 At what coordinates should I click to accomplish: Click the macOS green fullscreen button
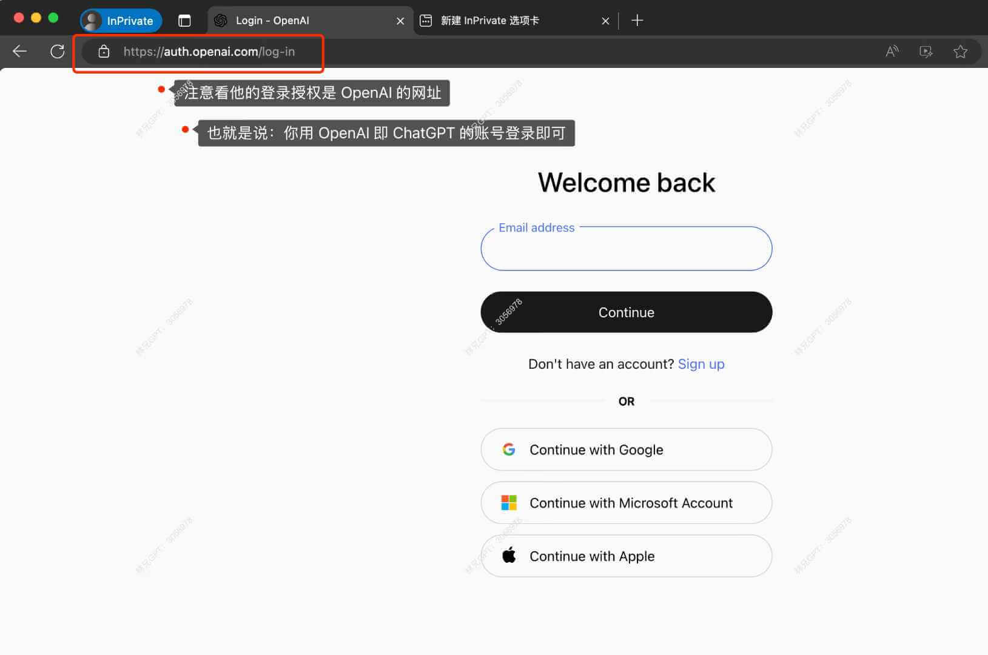click(53, 18)
